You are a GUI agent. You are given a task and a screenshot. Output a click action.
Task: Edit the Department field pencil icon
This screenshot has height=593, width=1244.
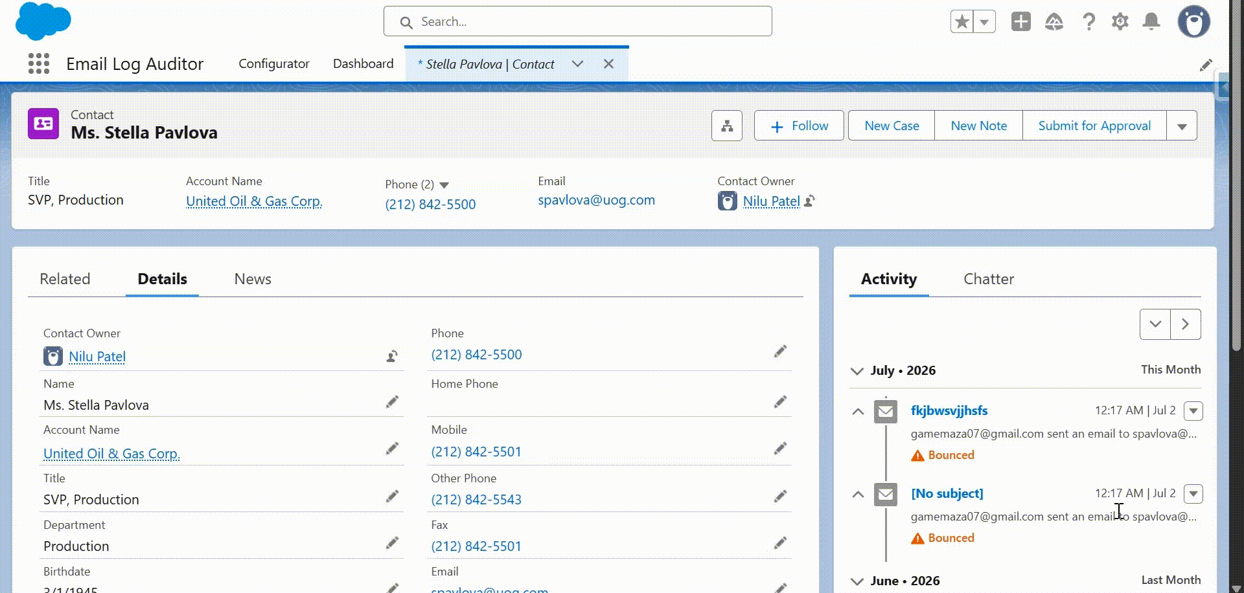click(x=392, y=543)
